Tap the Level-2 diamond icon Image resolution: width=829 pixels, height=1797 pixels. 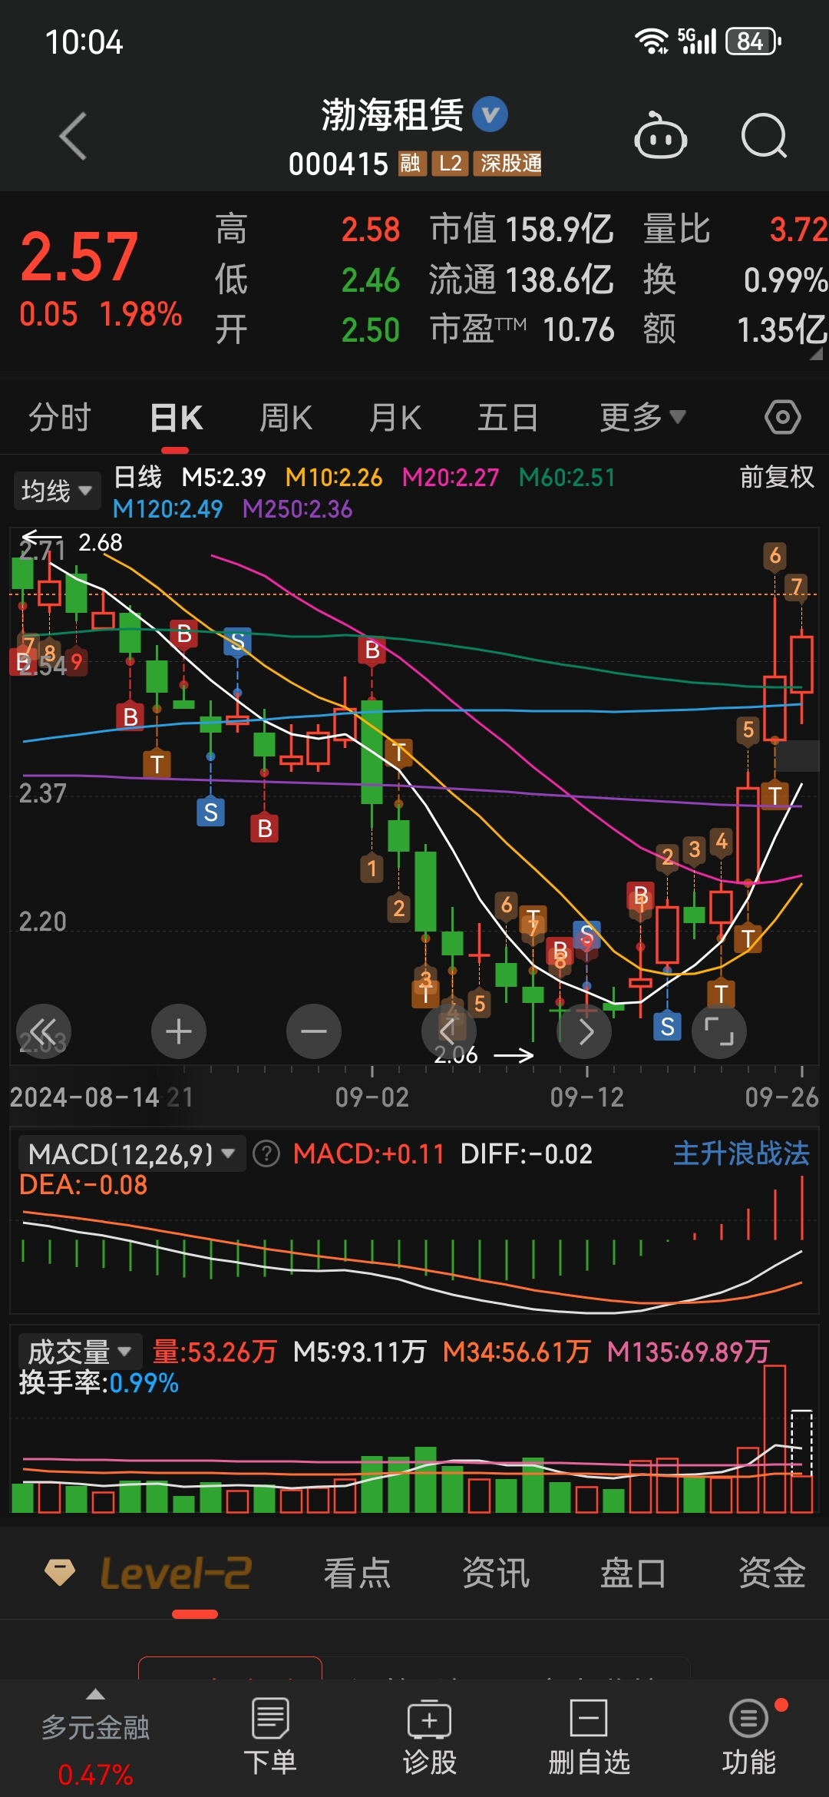pos(60,1572)
